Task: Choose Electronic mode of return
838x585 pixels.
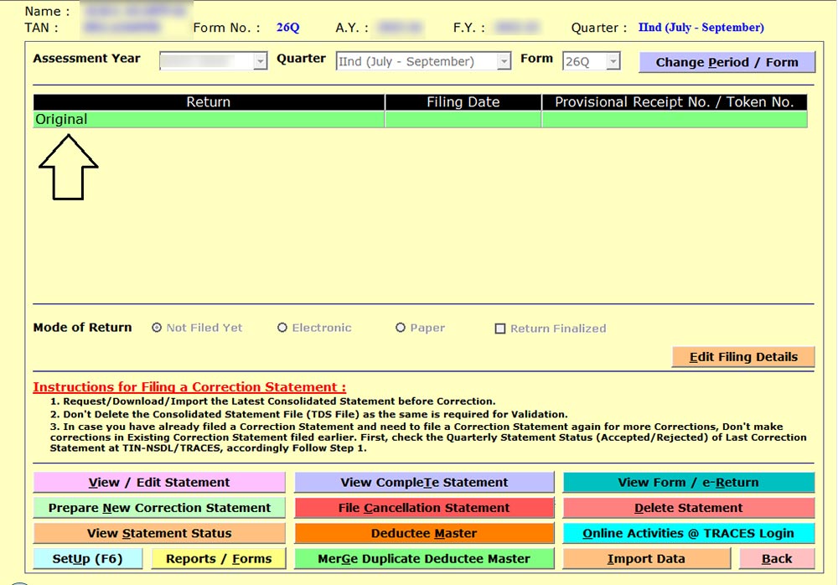Action: pos(282,329)
